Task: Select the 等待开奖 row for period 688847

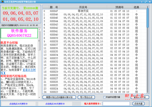Action: tap(83, 11)
